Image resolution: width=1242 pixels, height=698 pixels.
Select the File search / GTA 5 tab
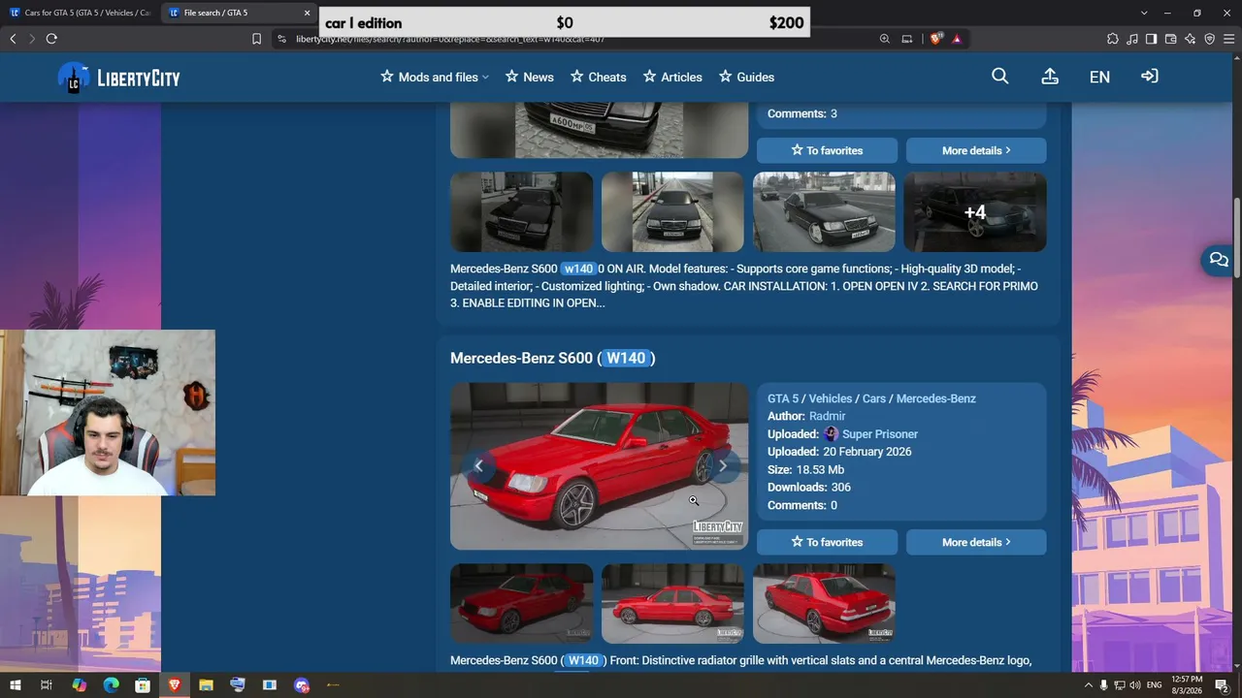click(239, 13)
